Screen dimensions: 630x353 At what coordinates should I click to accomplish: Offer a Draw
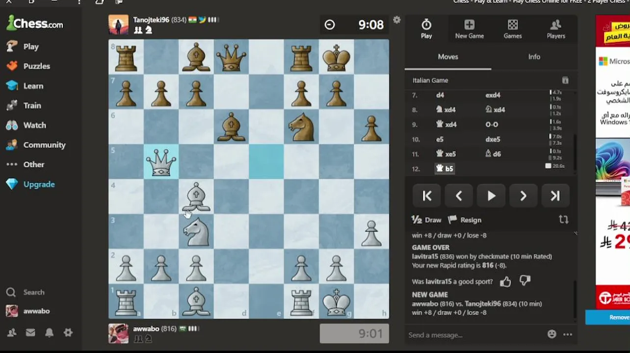[x=426, y=220]
